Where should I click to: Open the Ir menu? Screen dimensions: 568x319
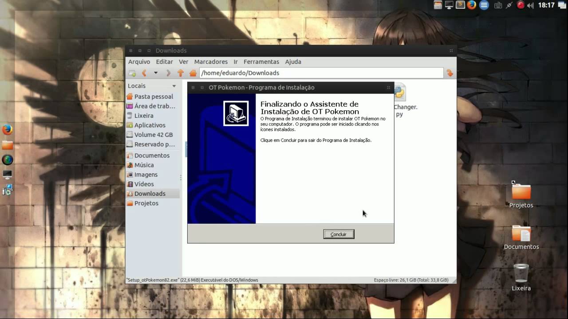[x=236, y=62]
